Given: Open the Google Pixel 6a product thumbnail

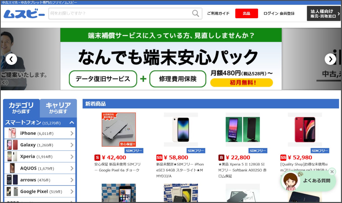Looking at the screenshot, I should pos(119,130).
